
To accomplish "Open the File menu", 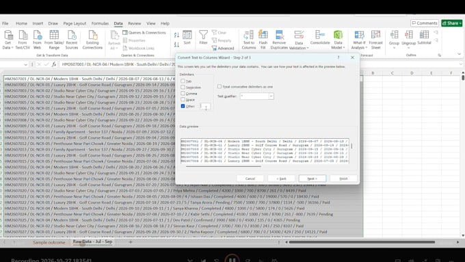I will point(5,23).
